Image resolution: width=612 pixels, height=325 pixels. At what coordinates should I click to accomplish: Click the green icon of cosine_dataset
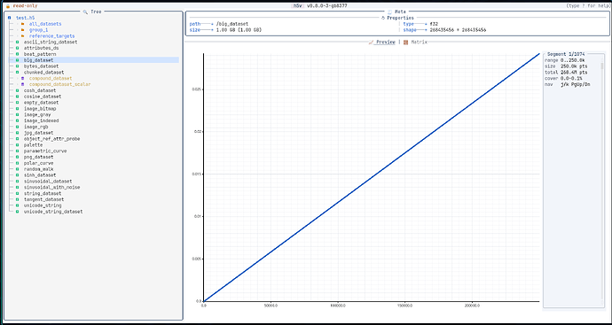click(x=18, y=97)
